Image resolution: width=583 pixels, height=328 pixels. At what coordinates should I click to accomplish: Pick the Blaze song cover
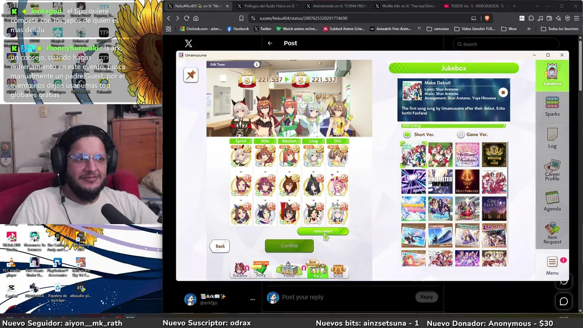pos(494,236)
